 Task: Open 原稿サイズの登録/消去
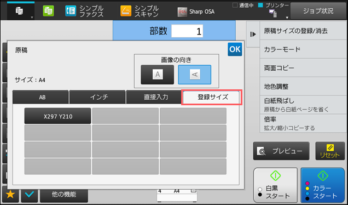coord(303,31)
